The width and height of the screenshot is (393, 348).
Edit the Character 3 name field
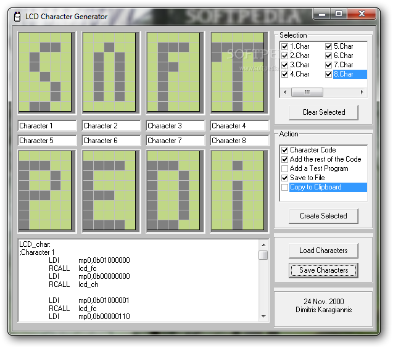tap(175, 126)
